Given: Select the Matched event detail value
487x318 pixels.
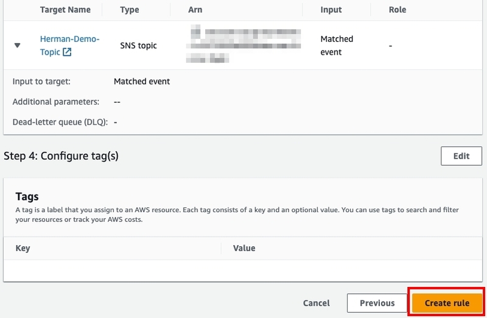Looking at the screenshot, I should 142,81.
